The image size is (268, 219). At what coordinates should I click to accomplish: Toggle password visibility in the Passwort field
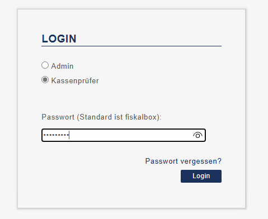click(x=198, y=135)
